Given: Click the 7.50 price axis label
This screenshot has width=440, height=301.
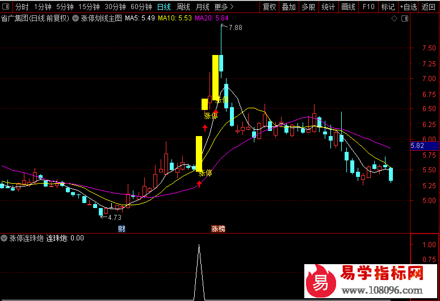Looking at the screenshot, I should coord(429,48).
